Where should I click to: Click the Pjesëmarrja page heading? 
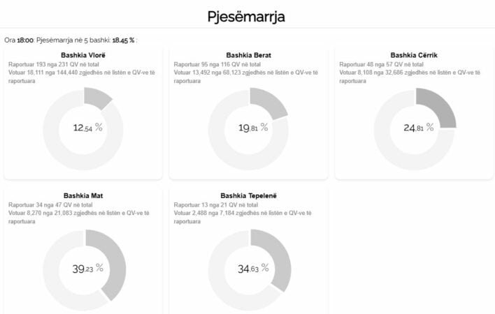tap(246, 15)
